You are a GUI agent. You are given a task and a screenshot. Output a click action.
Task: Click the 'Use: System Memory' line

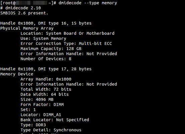(x=43, y=39)
